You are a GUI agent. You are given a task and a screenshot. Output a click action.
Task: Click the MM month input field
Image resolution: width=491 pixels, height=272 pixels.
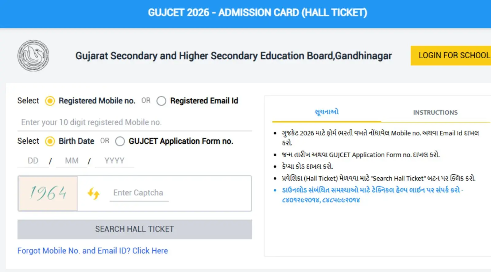72,161
